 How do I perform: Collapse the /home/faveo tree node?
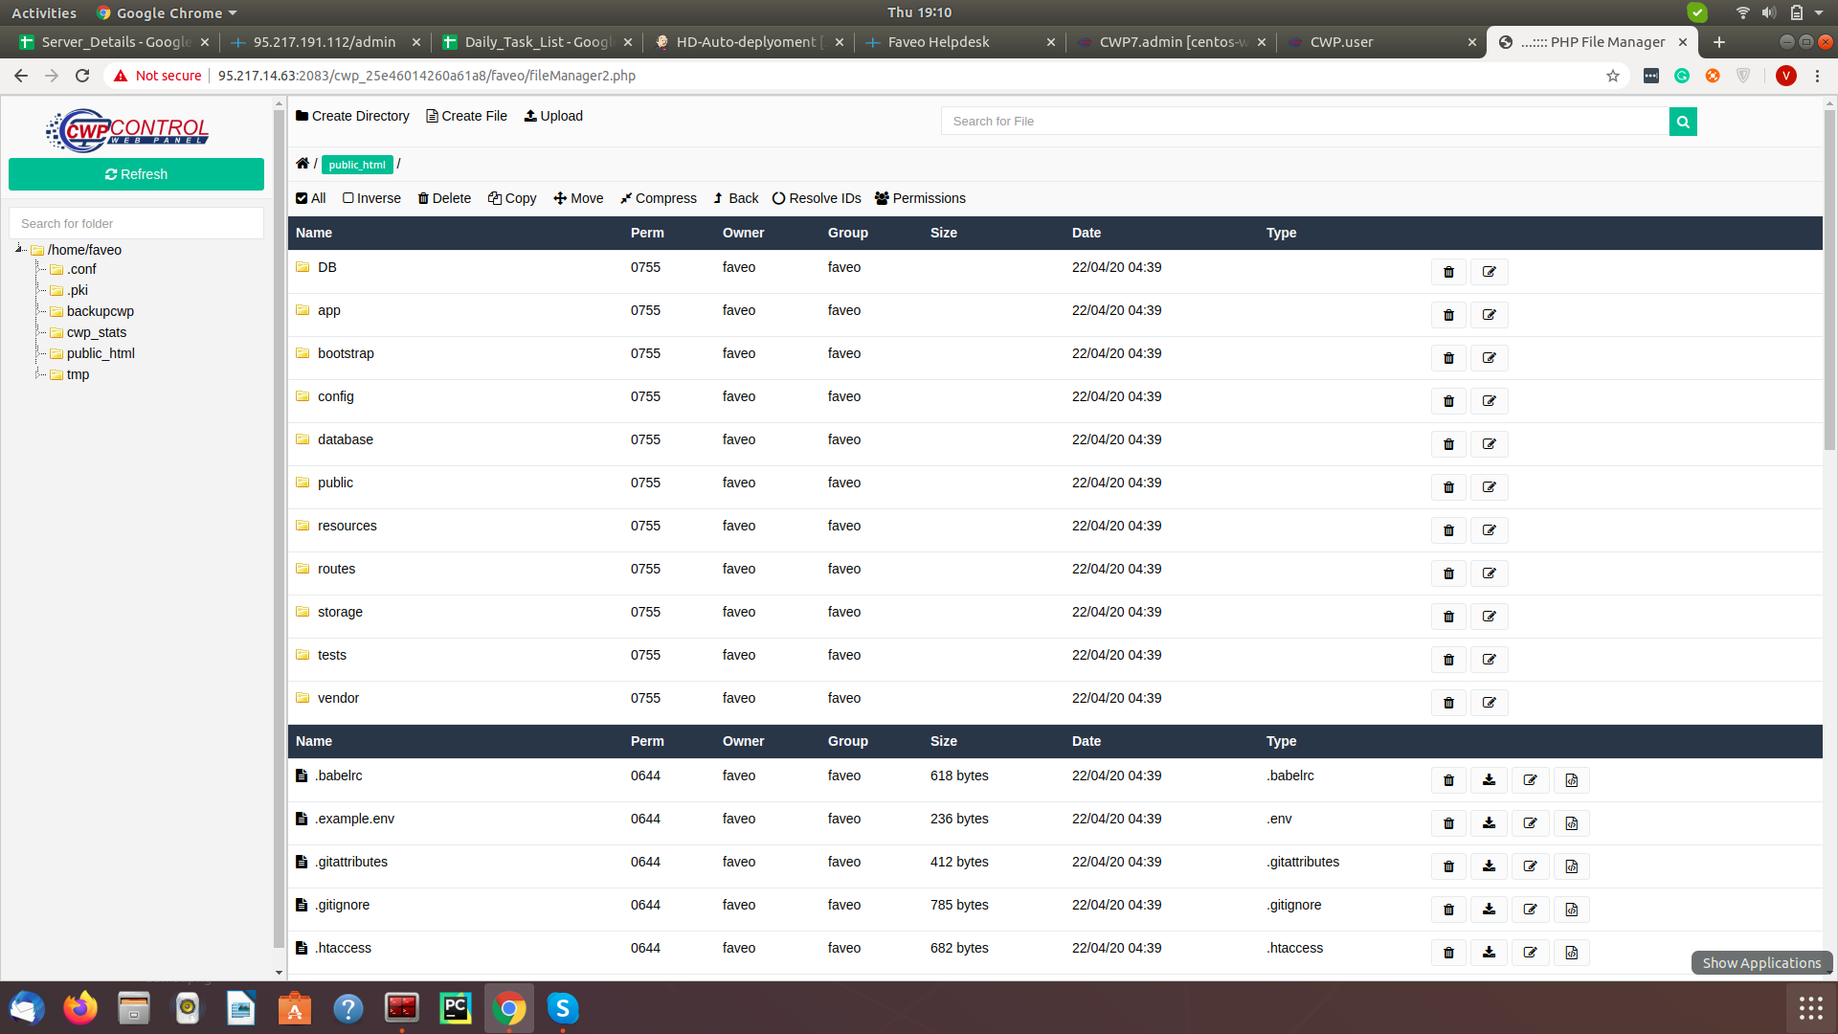pos(19,249)
